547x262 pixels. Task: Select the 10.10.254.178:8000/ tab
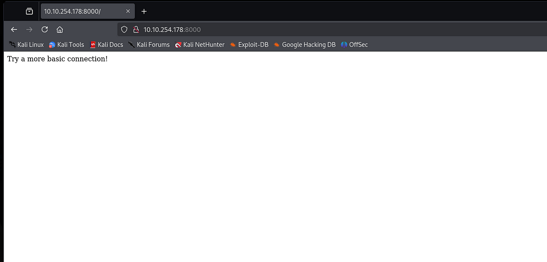(x=88, y=11)
